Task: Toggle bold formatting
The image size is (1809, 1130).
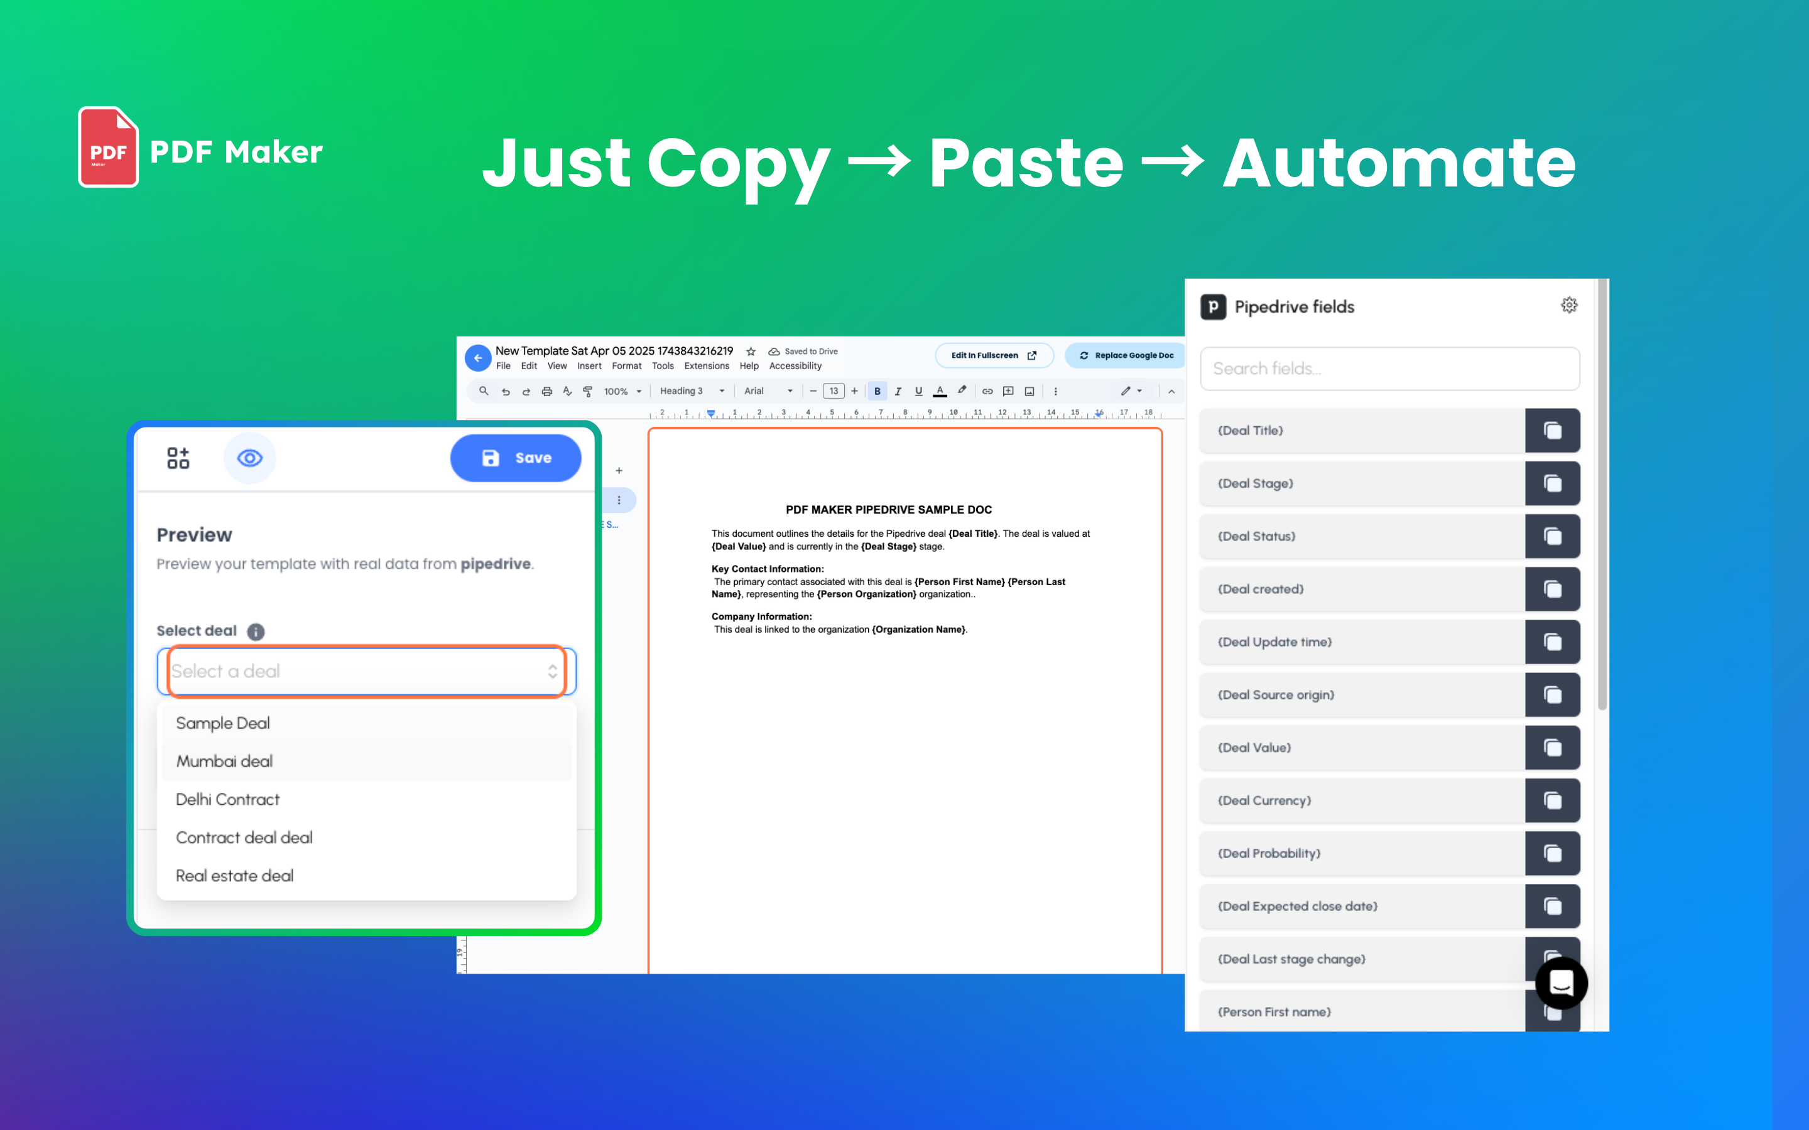Action: pos(877,391)
